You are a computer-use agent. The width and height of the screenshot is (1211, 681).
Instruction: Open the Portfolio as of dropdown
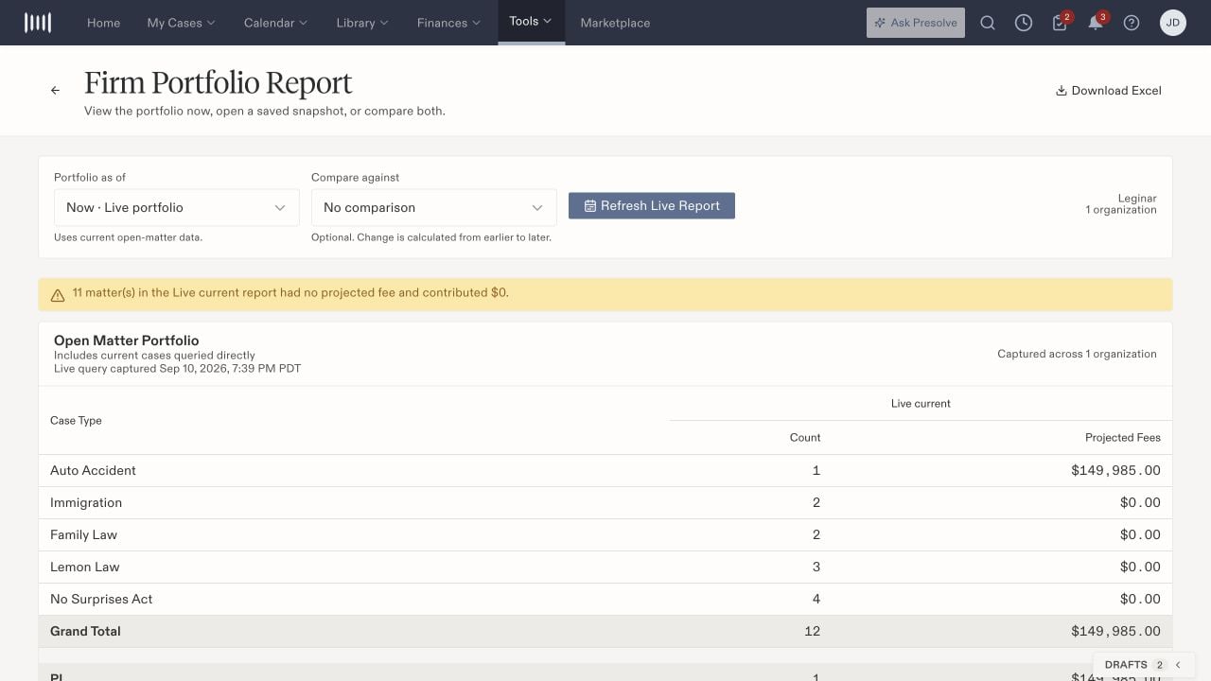coord(177,207)
